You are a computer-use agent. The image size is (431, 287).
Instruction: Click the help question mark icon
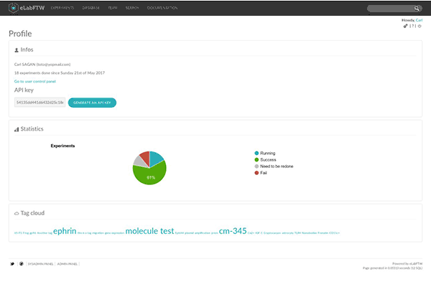tap(413, 26)
